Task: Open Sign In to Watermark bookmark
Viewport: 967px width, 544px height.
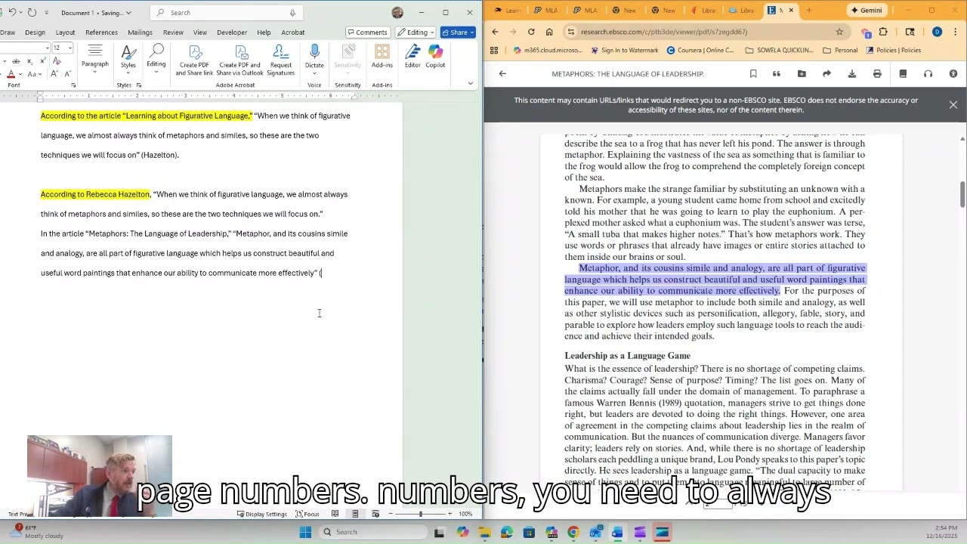Action: (624, 51)
